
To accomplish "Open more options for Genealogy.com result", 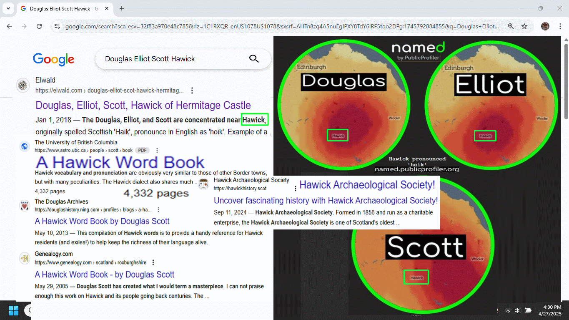I will point(153,262).
